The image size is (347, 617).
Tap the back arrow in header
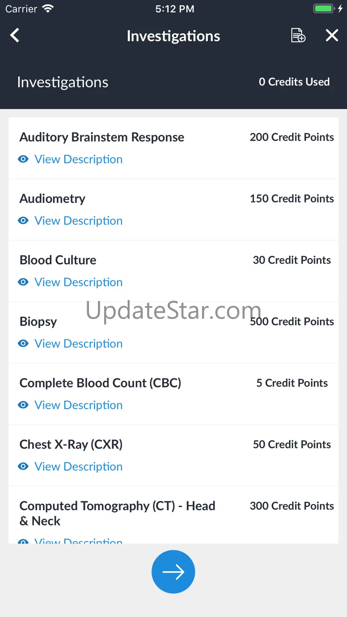15,36
